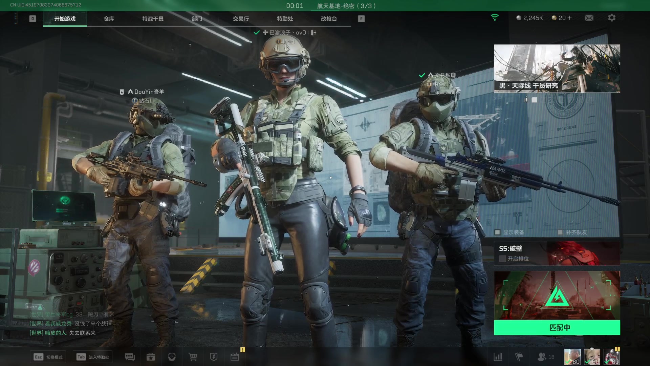Click the Ultraman teammate avatar

pos(611,357)
